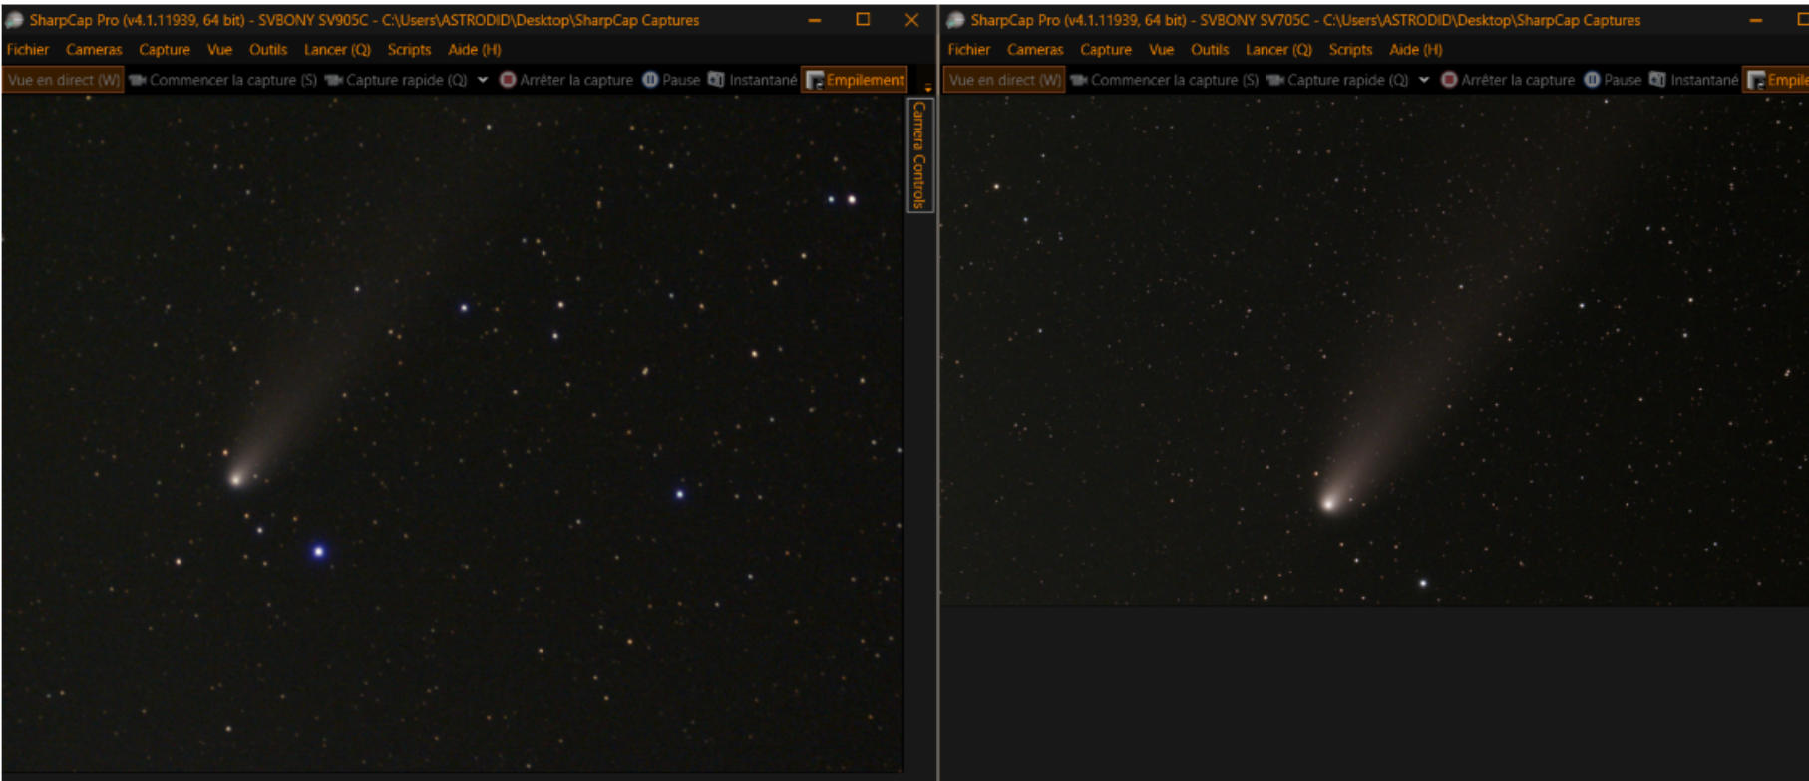Click SharpCap app icon in SV905C title bar

[x=14, y=19]
